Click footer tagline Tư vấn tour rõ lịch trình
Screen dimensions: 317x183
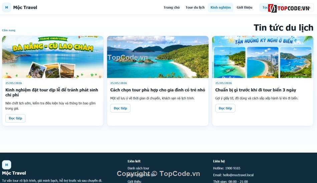52,181
